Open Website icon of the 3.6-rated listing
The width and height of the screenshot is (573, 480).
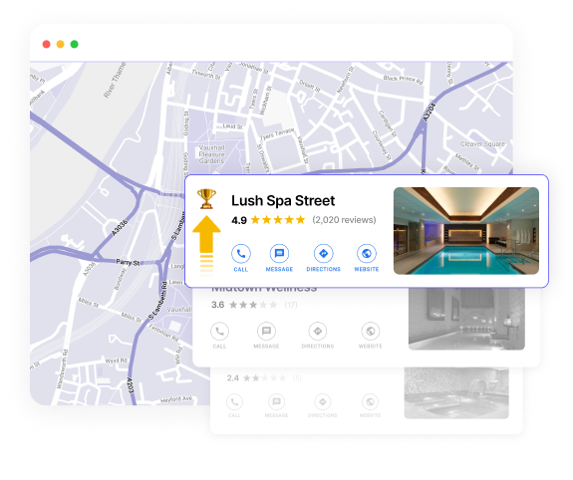[370, 332]
